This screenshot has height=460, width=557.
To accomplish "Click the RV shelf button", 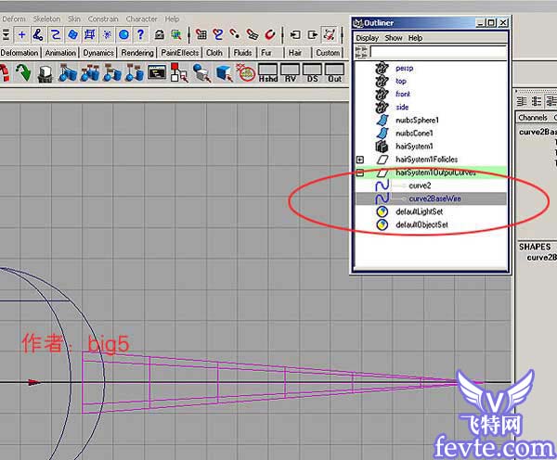I will click(291, 73).
